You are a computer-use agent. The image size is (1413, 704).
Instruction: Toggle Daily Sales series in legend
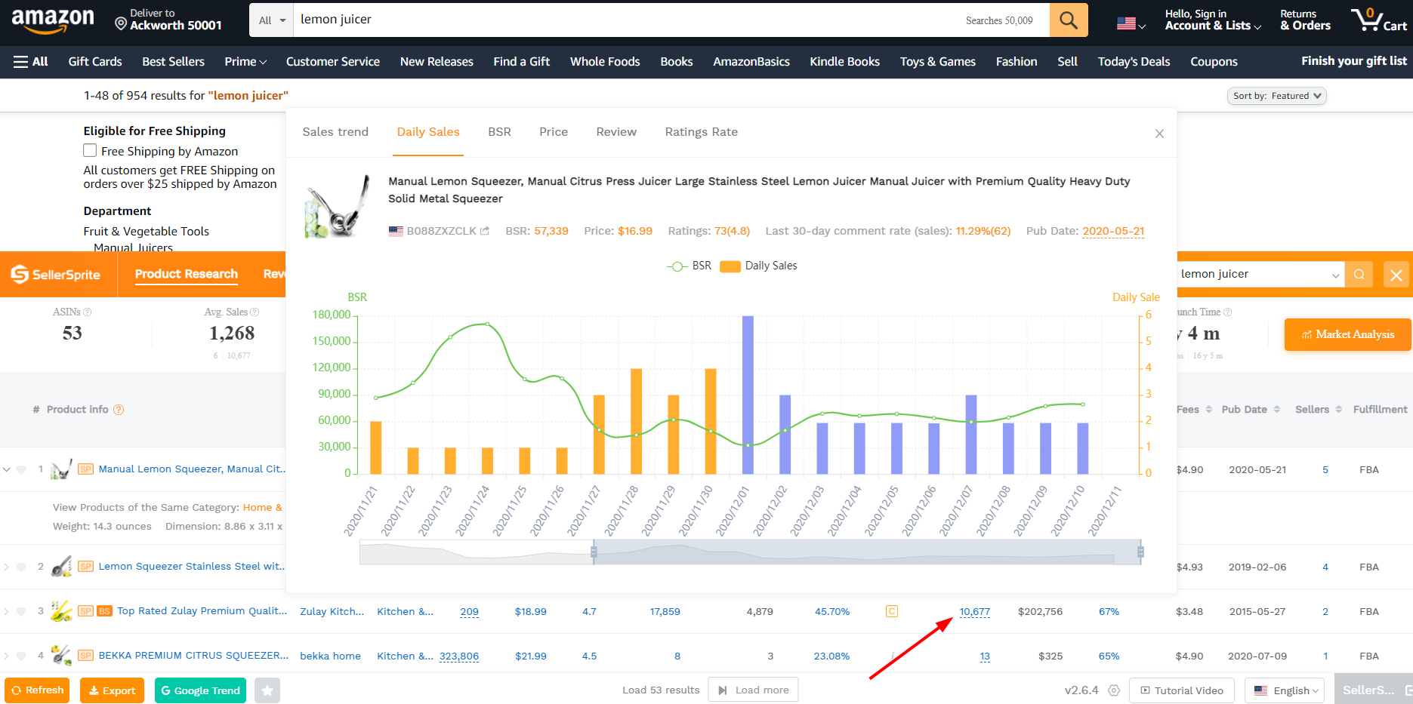758,266
